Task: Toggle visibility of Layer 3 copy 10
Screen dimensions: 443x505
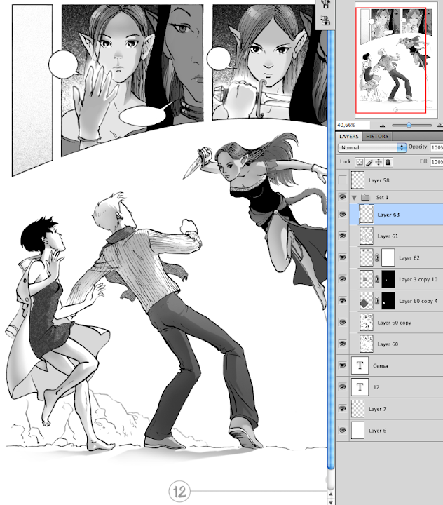Action: point(343,279)
